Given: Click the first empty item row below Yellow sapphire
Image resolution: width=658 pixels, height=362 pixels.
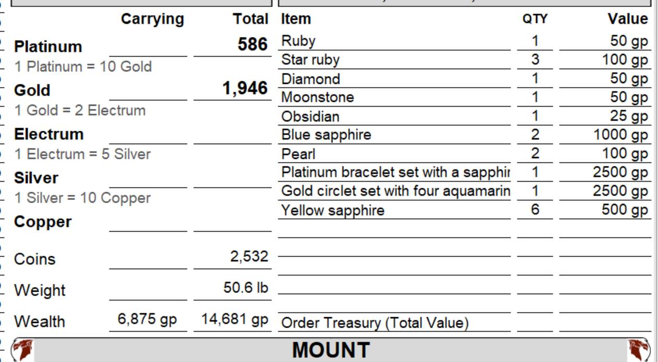Looking at the screenshot, I should pos(394,229).
